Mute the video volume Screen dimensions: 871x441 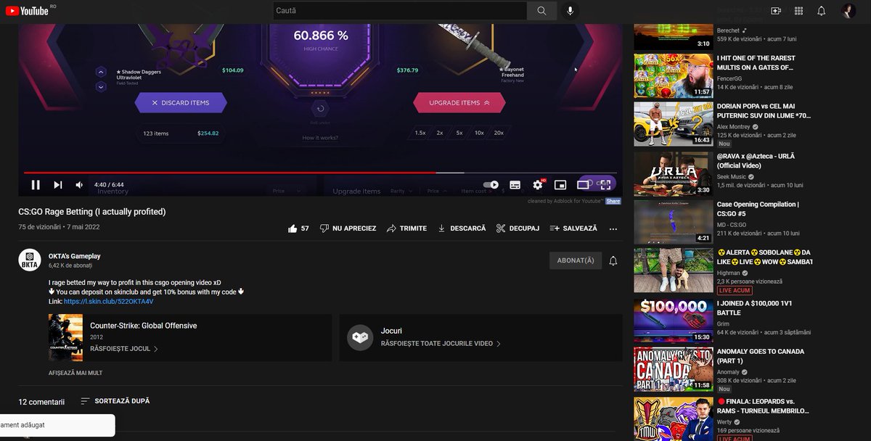point(79,185)
